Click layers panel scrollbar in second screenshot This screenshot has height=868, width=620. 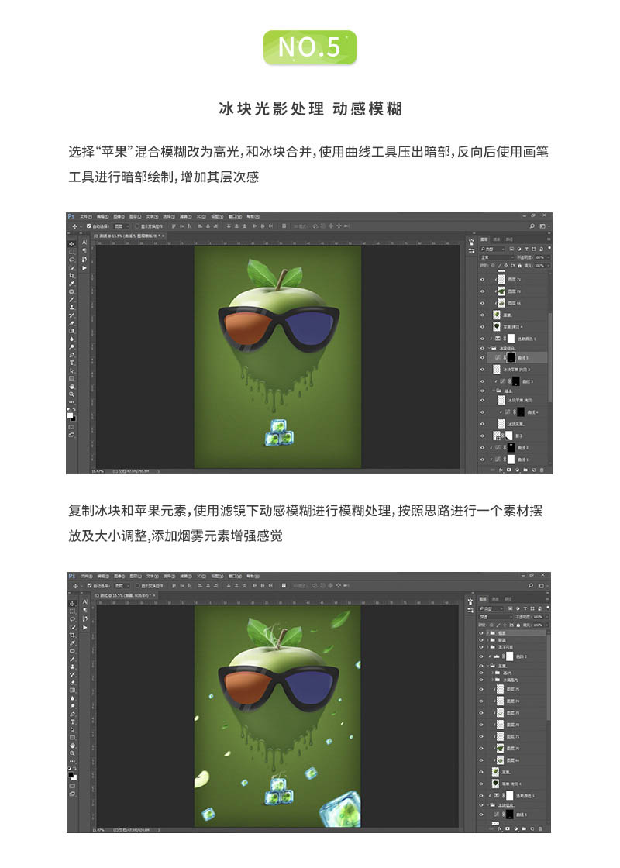(548, 676)
